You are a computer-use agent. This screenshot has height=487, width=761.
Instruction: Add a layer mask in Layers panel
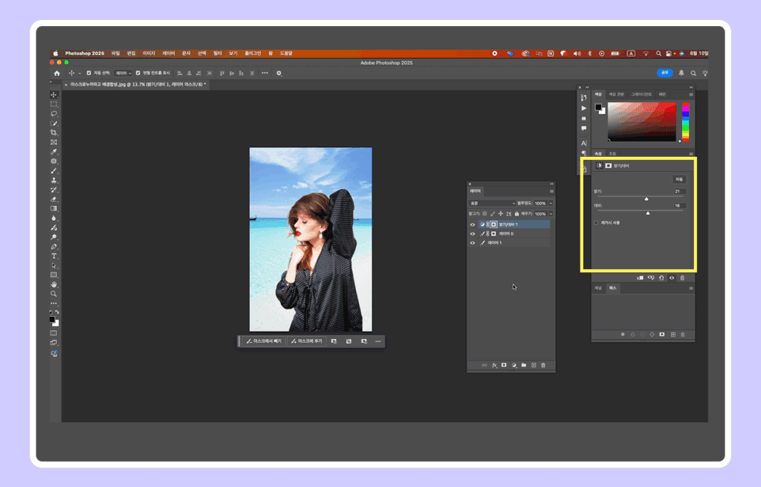[x=504, y=365]
